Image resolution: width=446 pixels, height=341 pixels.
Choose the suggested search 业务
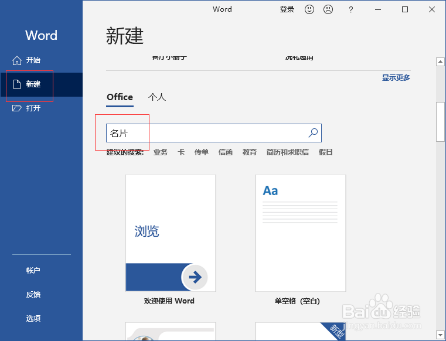[161, 152]
